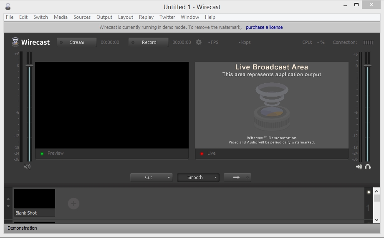Viewport: 384px width, 238px height.
Task: Open the Cut transition dropdown arrow
Action: (169, 178)
